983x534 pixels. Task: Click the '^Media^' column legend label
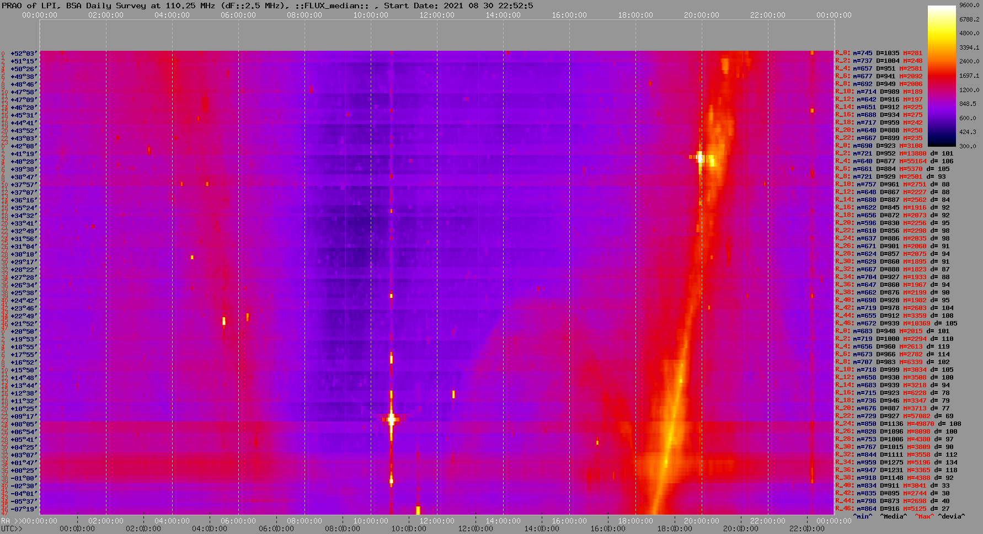click(x=894, y=517)
